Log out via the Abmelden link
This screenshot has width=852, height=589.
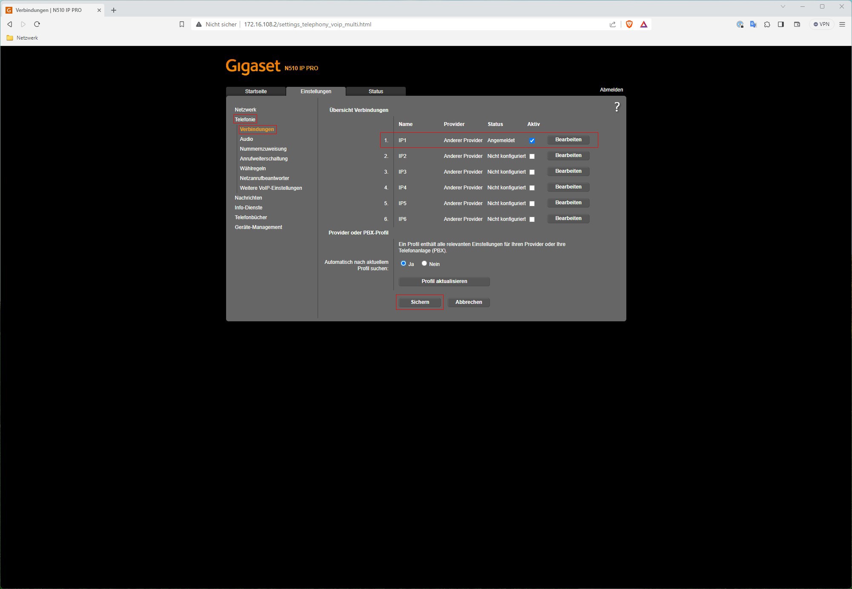pos(611,90)
